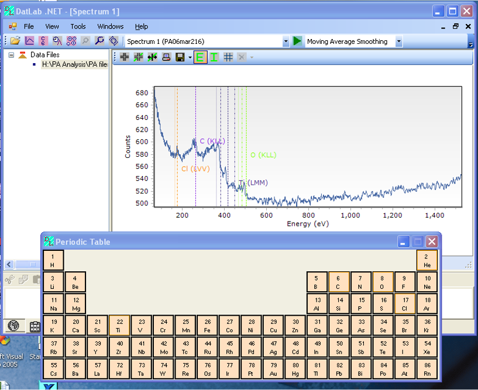Toggle the green E element labels button
The image size is (478, 390).
(x=200, y=57)
